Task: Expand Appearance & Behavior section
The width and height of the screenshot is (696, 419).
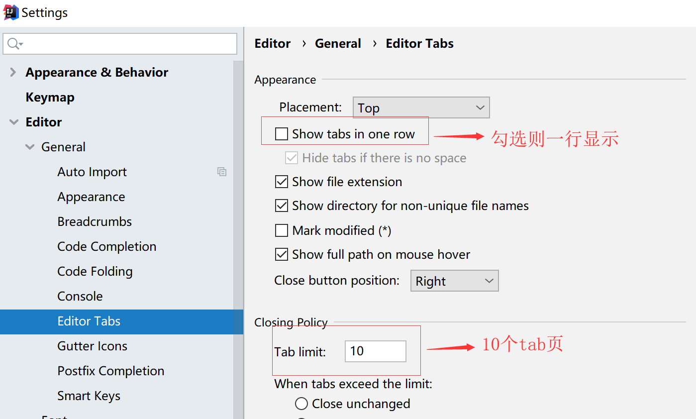Action: (13, 73)
